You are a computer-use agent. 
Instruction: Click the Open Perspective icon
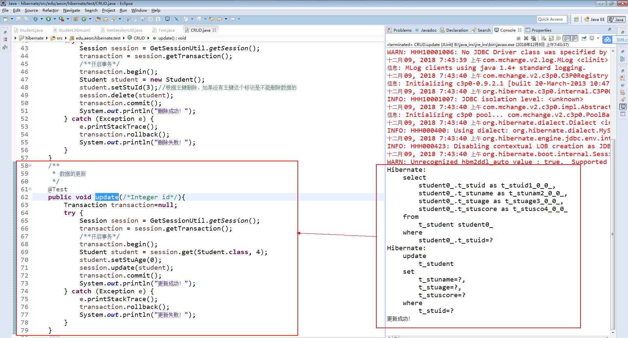coord(577,19)
